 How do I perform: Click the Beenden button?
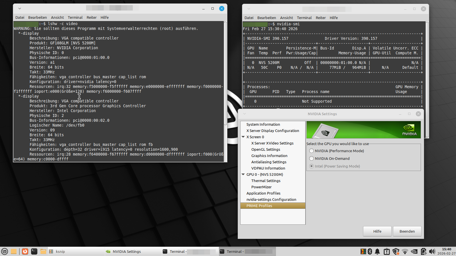pyautogui.click(x=407, y=231)
